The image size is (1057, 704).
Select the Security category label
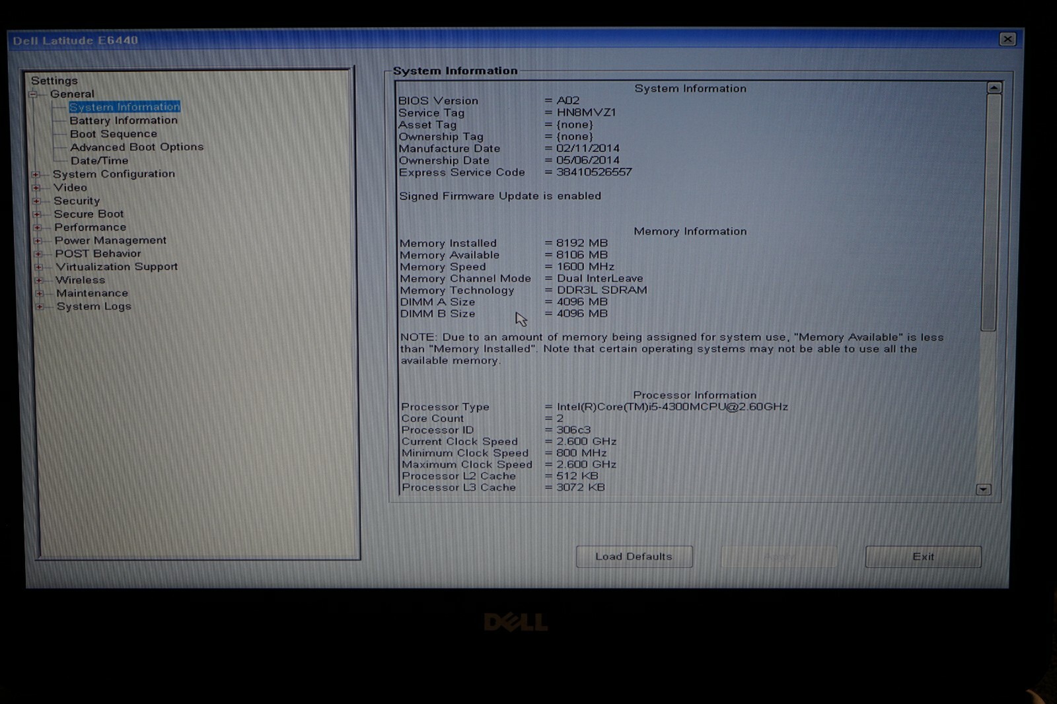click(77, 201)
